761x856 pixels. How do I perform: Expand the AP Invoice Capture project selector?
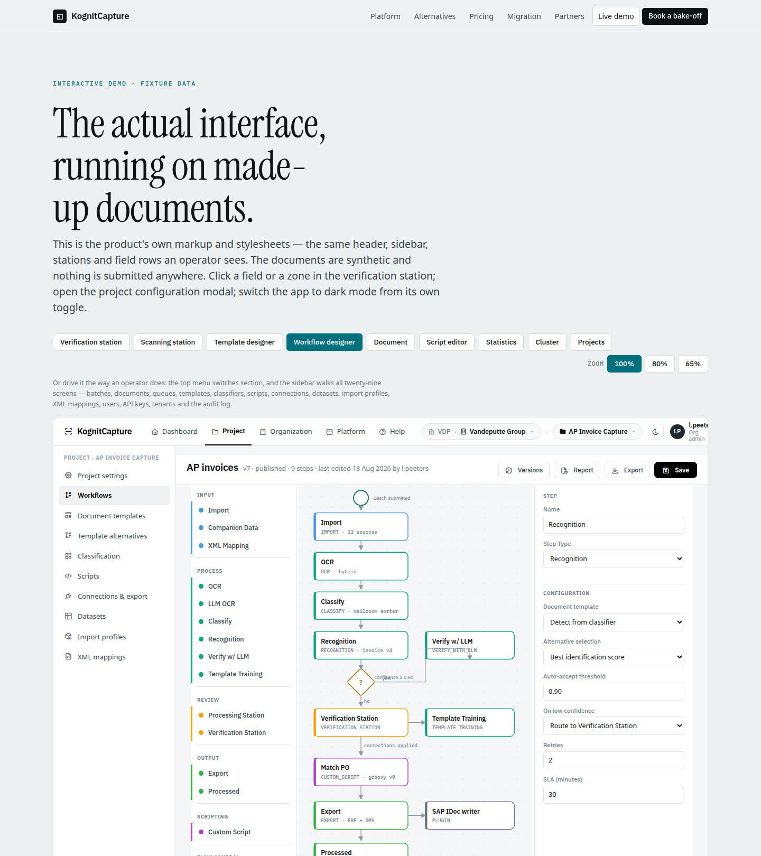coord(598,432)
